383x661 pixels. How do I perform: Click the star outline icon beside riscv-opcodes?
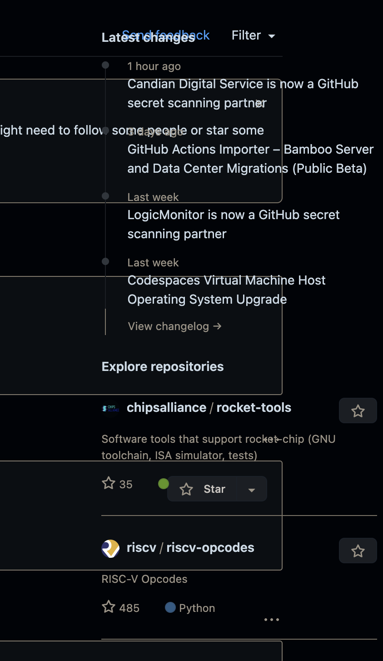358,551
